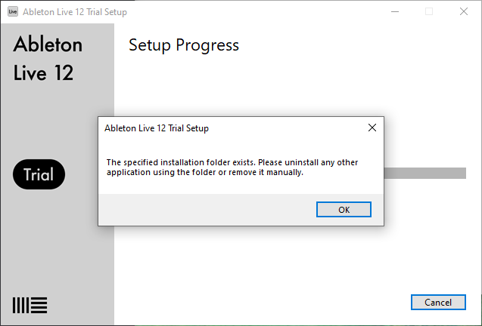Cancel the Ableton Live setup
The height and width of the screenshot is (326, 482).
(438, 303)
